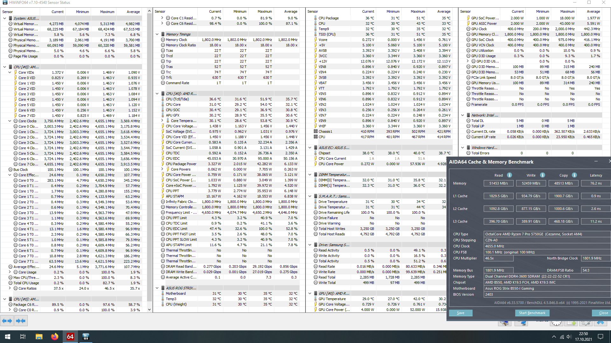Collapse the Core VIDs tree group
Screen dimensions: 611x343
(10, 72)
